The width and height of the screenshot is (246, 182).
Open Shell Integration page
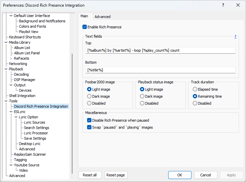pyautogui.click(x=22, y=96)
